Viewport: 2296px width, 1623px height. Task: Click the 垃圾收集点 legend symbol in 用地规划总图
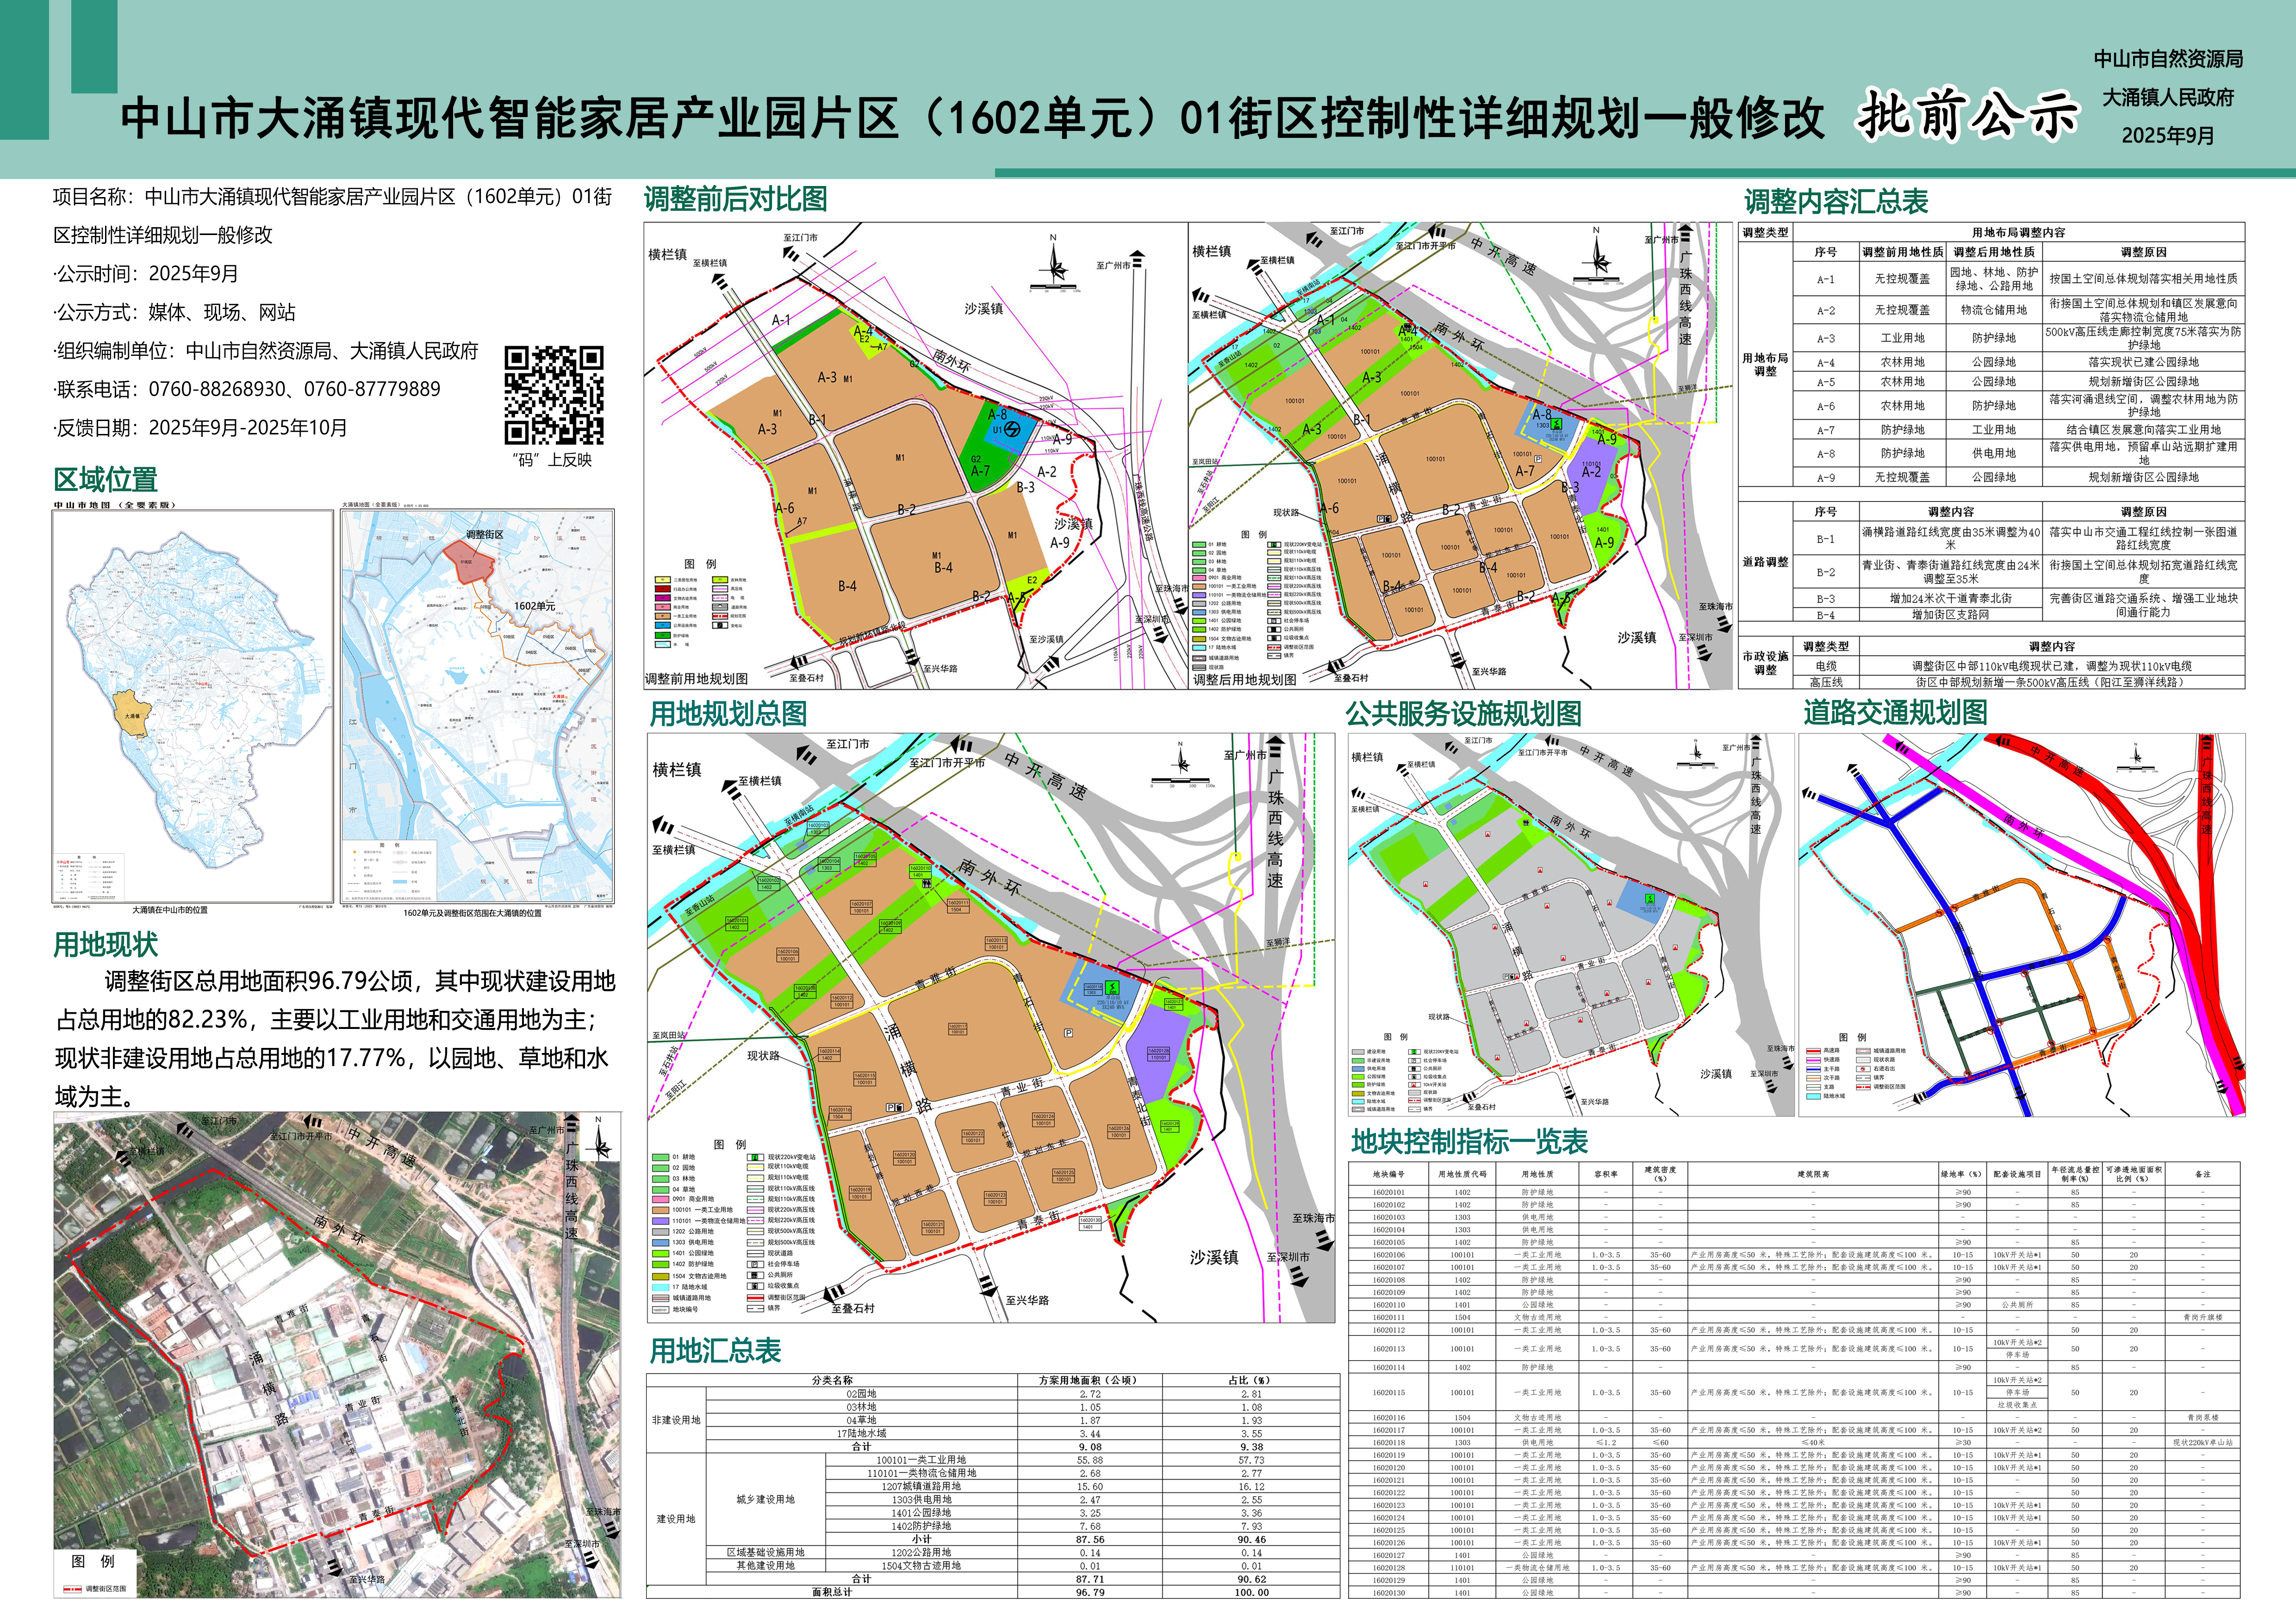click(754, 1286)
